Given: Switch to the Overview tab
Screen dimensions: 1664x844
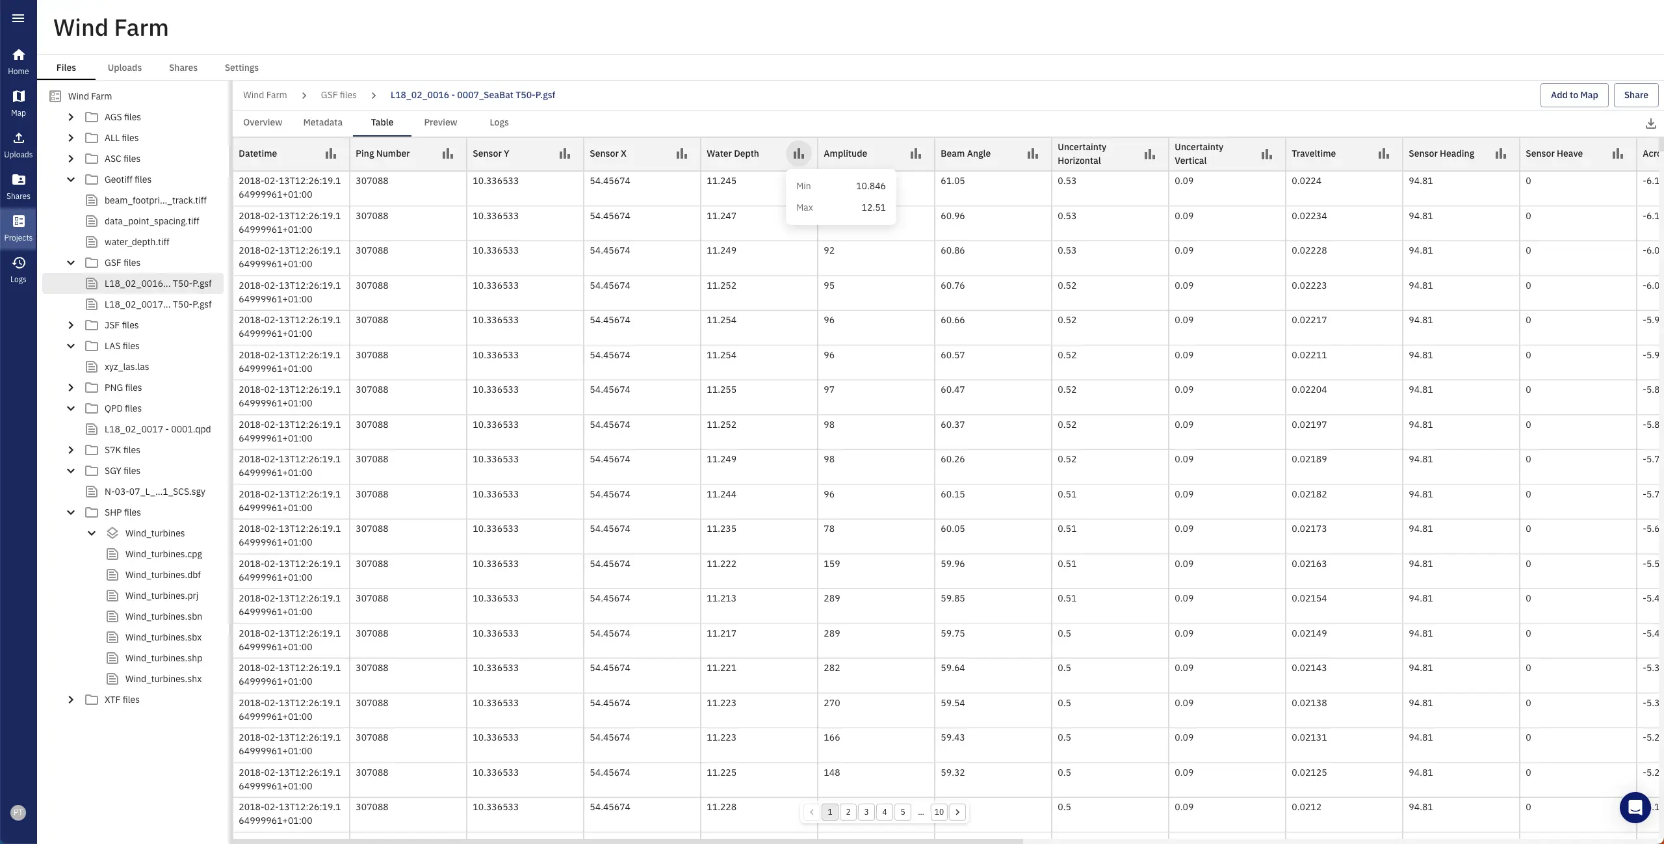Looking at the screenshot, I should 263,122.
